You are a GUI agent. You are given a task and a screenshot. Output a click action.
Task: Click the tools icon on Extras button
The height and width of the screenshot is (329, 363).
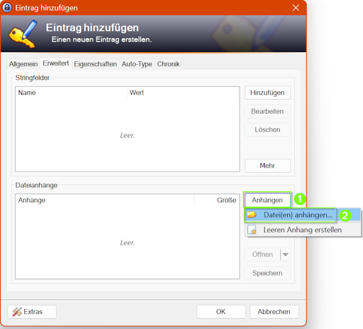(17, 312)
